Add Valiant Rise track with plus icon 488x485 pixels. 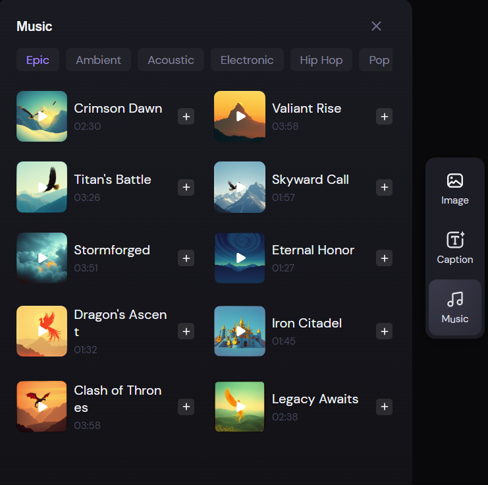[x=385, y=117]
